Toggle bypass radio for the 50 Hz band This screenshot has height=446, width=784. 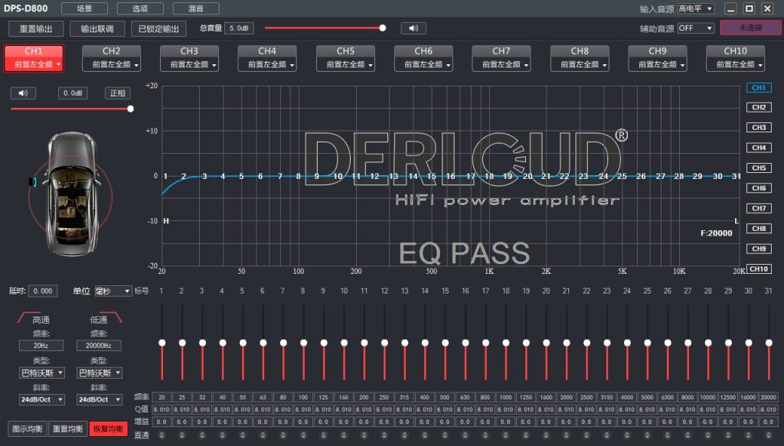(x=243, y=435)
